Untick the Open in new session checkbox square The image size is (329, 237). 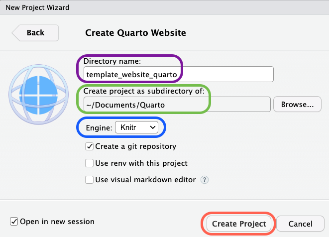[x=14, y=222]
